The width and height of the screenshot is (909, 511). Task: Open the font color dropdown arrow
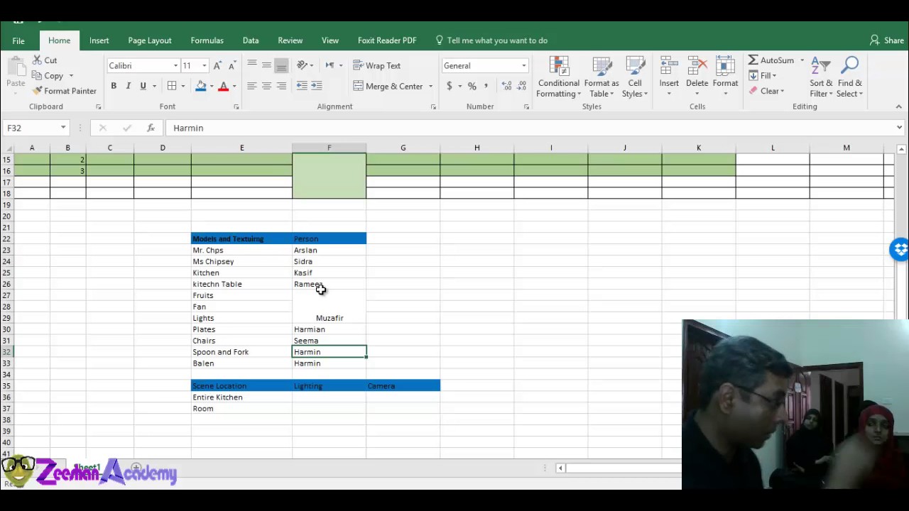click(234, 87)
